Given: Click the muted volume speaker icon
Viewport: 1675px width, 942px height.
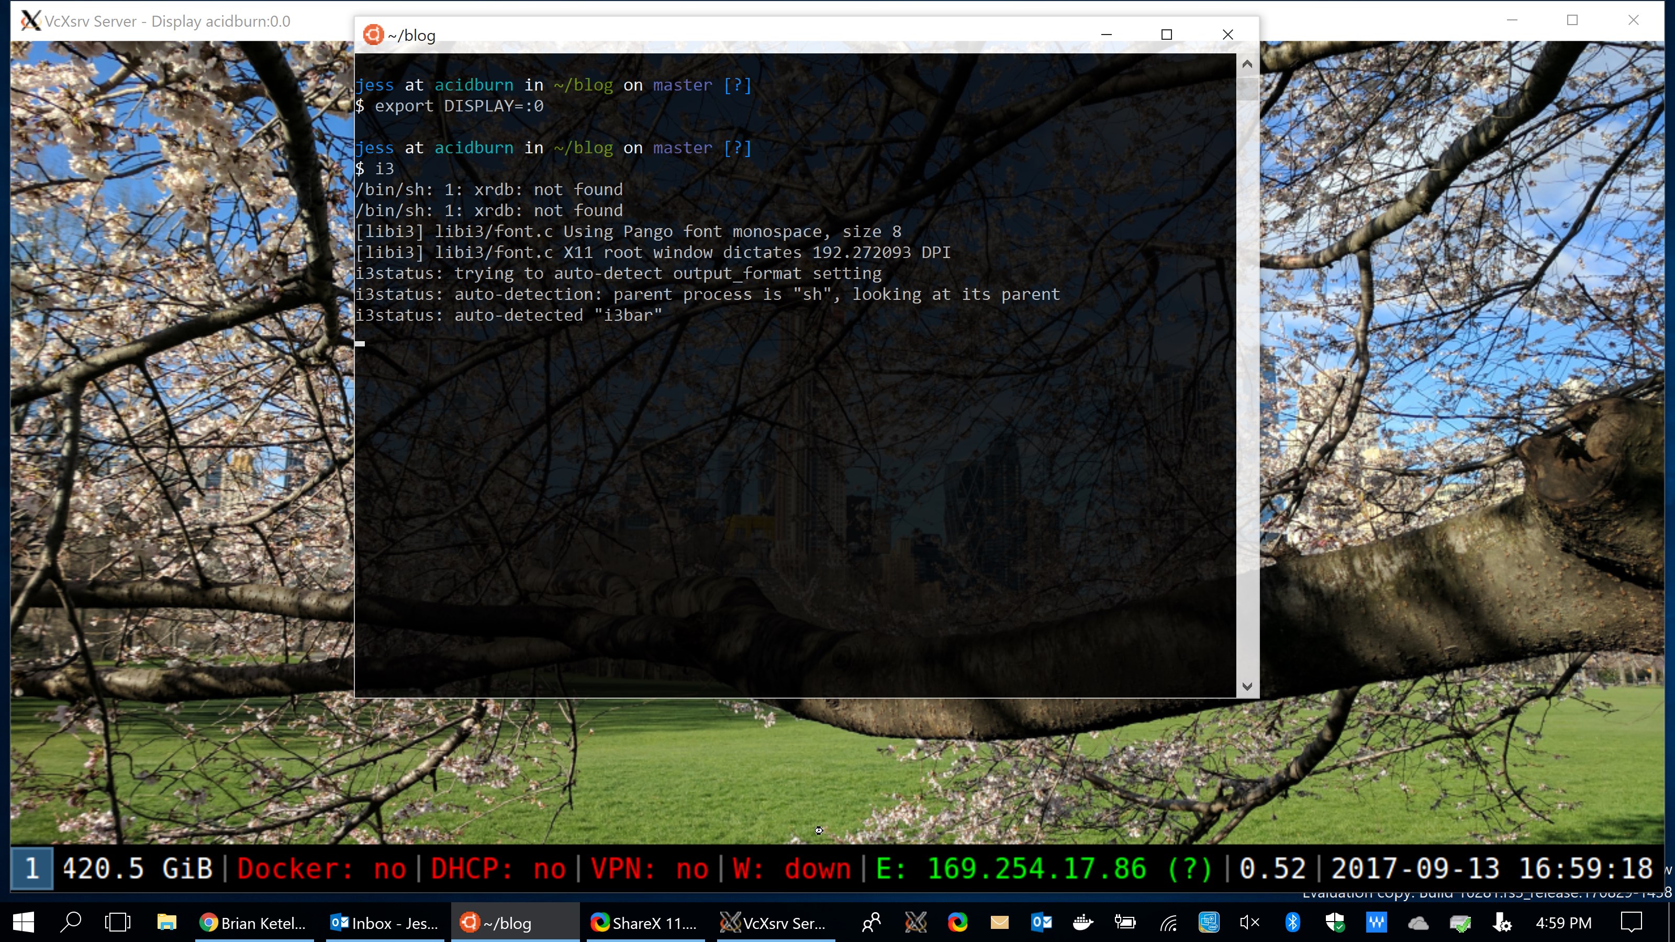Looking at the screenshot, I should [1250, 922].
